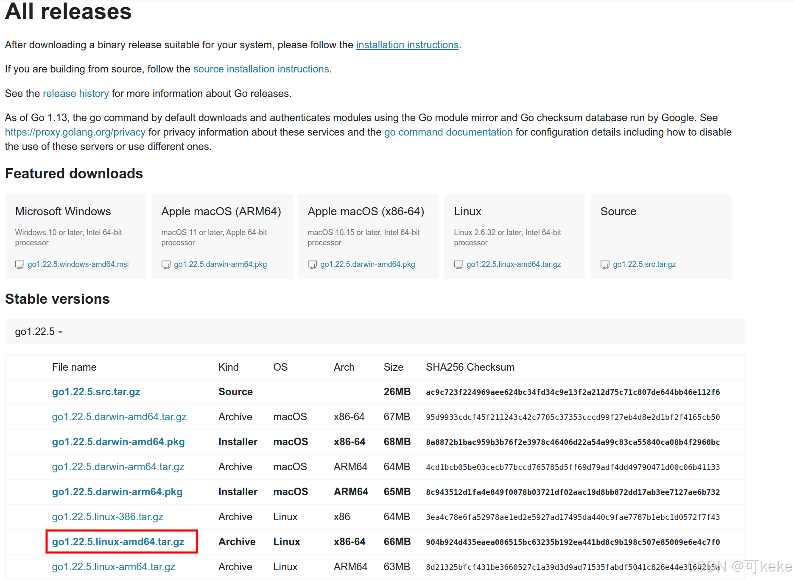The image size is (794, 580).
Task: Download go1.22.5.darwin-arm64.pkg from featured downloads
Action: click(x=221, y=264)
